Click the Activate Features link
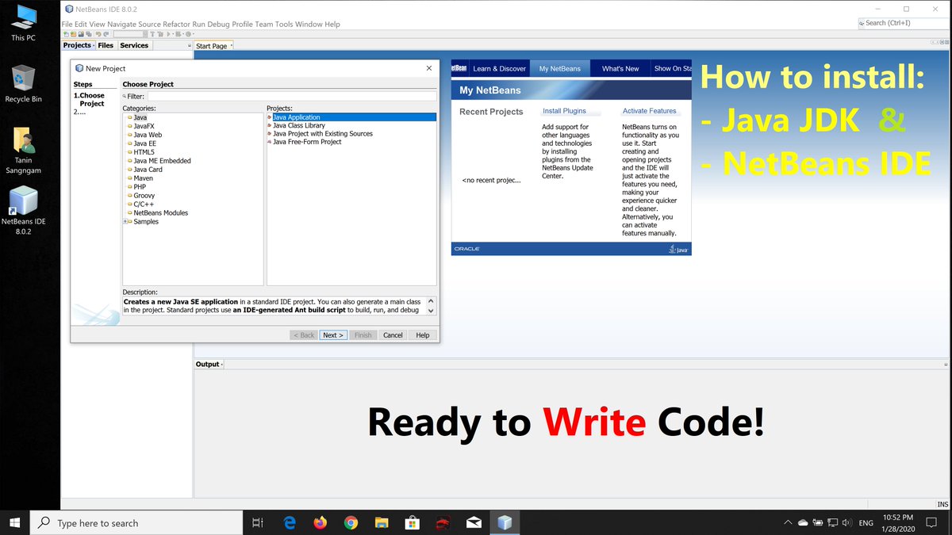 [x=650, y=111]
